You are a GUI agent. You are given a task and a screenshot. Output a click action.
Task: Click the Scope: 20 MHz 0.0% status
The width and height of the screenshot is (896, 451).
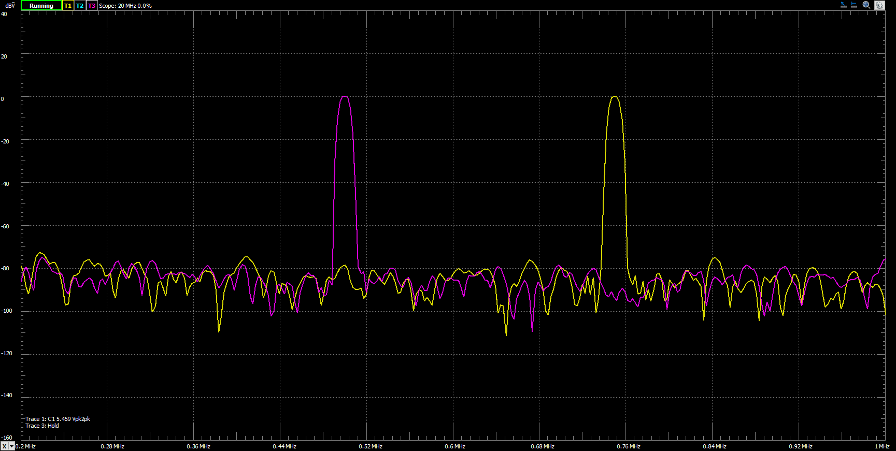tap(125, 6)
